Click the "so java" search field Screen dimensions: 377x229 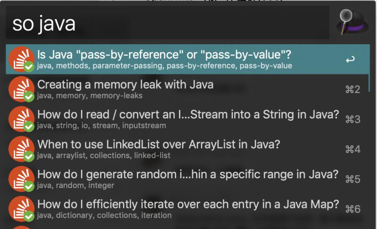168,23
